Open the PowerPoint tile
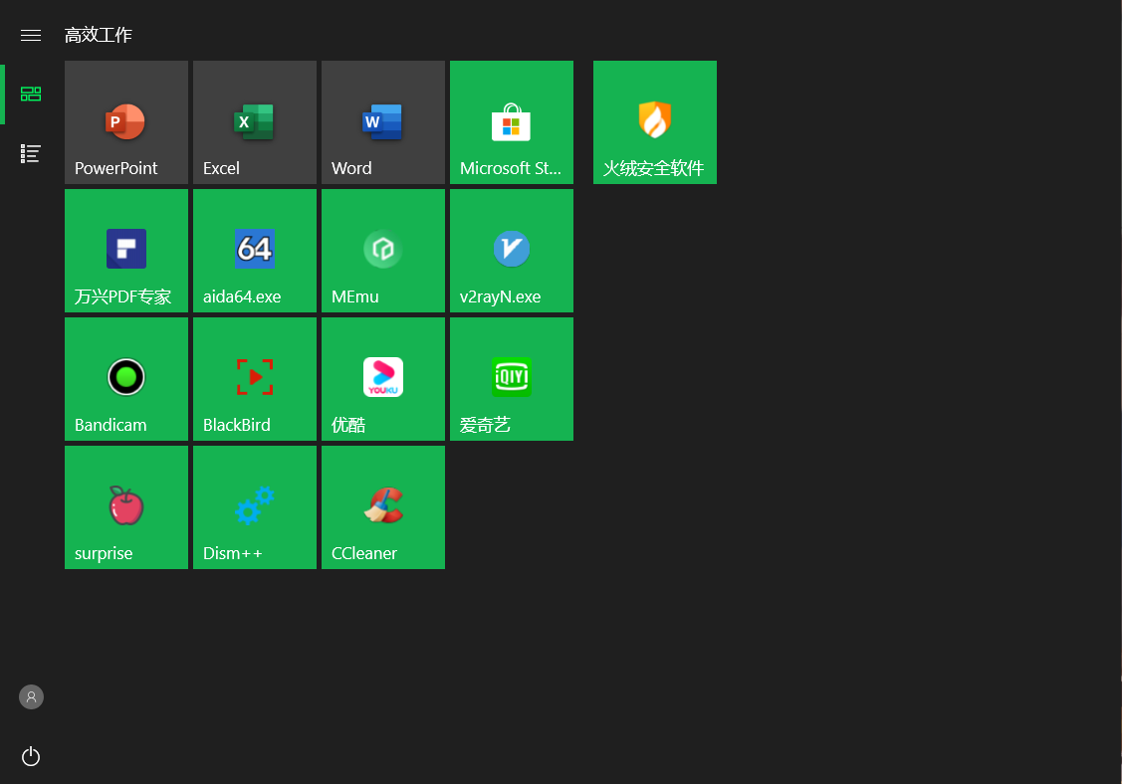1122x784 pixels. [x=125, y=122]
